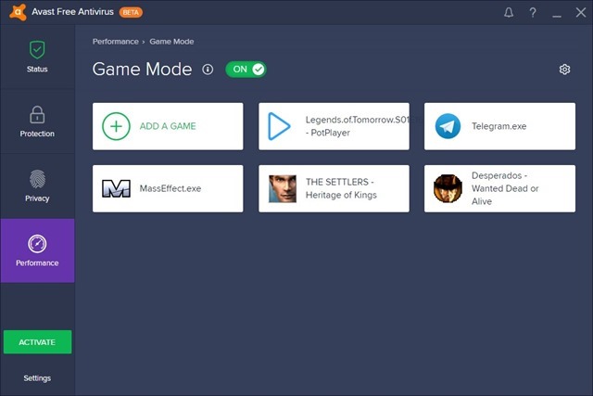Image resolution: width=593 pixels, height=396 pixels.
Task: Turn off the Game Mode ON switch
Action: click(x=246, y=70)
